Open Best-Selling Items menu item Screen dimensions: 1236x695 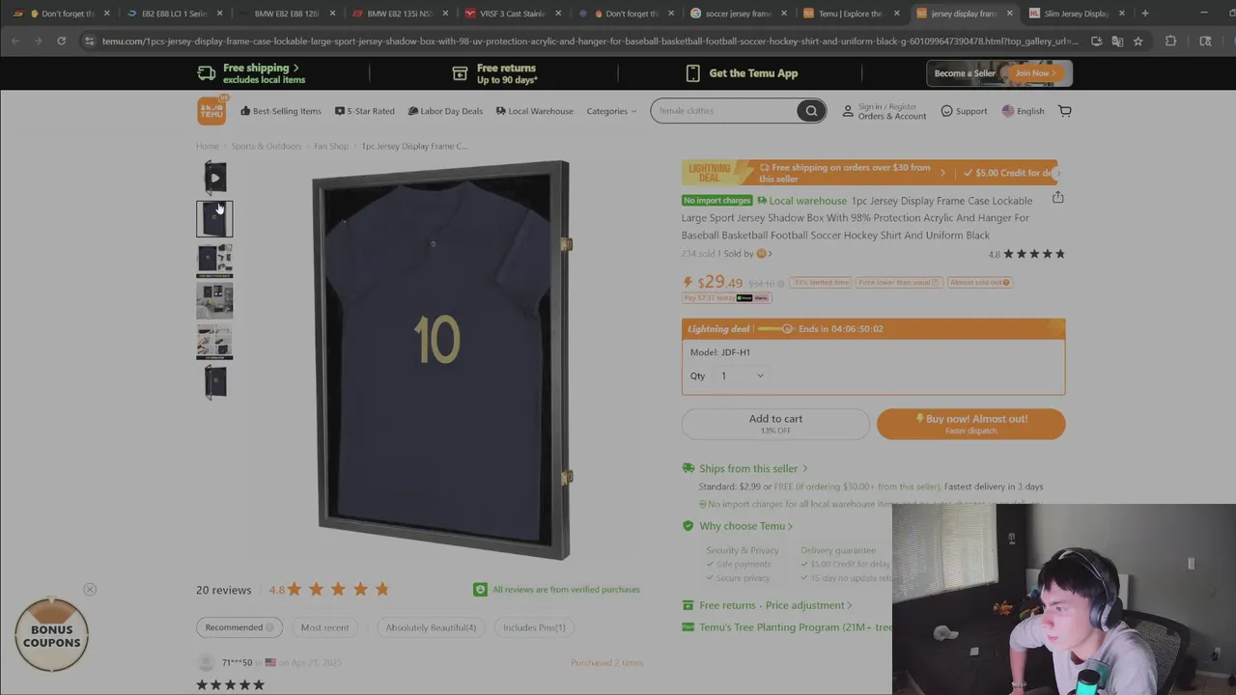tap(280, 111)
